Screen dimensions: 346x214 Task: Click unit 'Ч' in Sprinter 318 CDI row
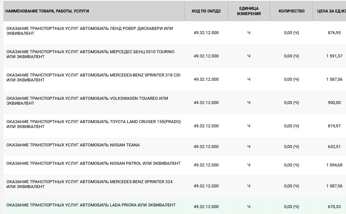tap(249, 79)
